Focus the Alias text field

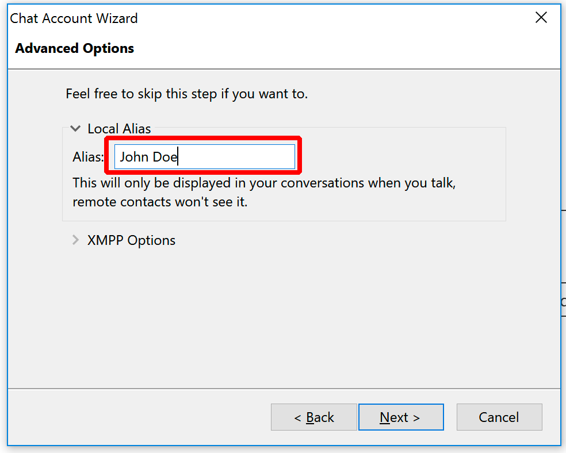(x=205, y=156)
